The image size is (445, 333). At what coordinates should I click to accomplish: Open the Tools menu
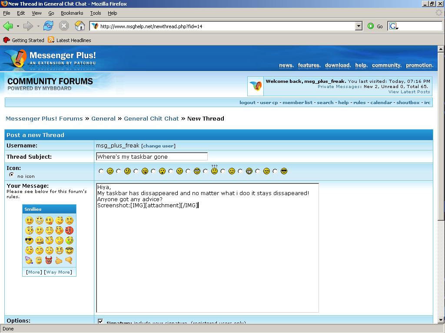pos(95,13)
